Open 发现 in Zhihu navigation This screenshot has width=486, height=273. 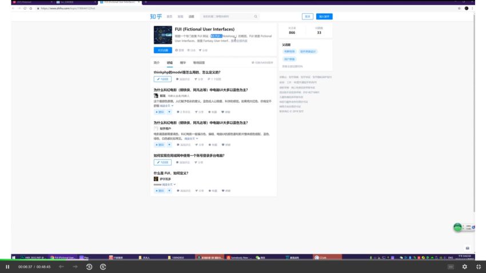[180, 17]
